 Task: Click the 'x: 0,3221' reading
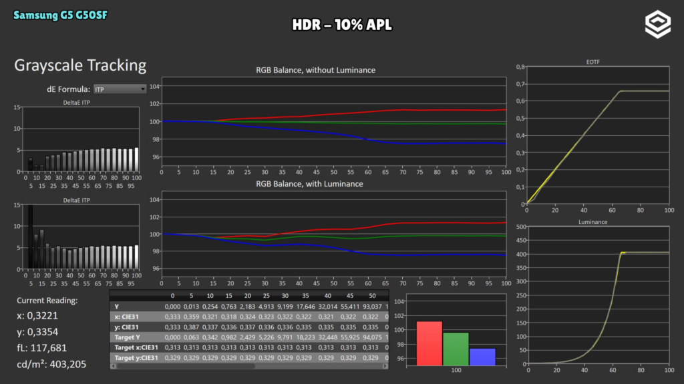click(x=37, y=315)
